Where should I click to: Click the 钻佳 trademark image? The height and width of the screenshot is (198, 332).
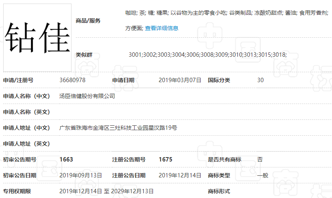[37, 38]
